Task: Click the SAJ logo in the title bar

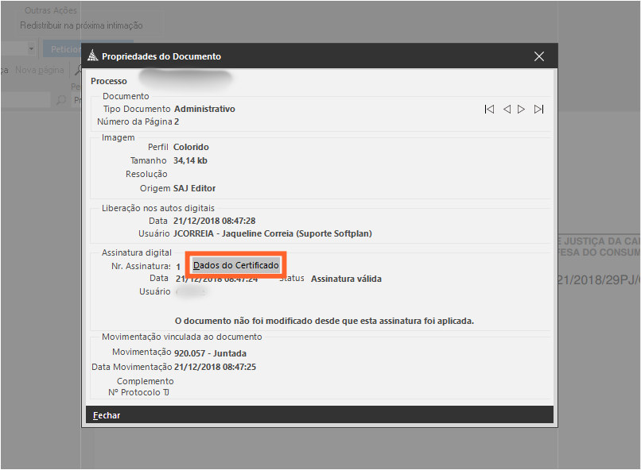Action: [91, 56]
